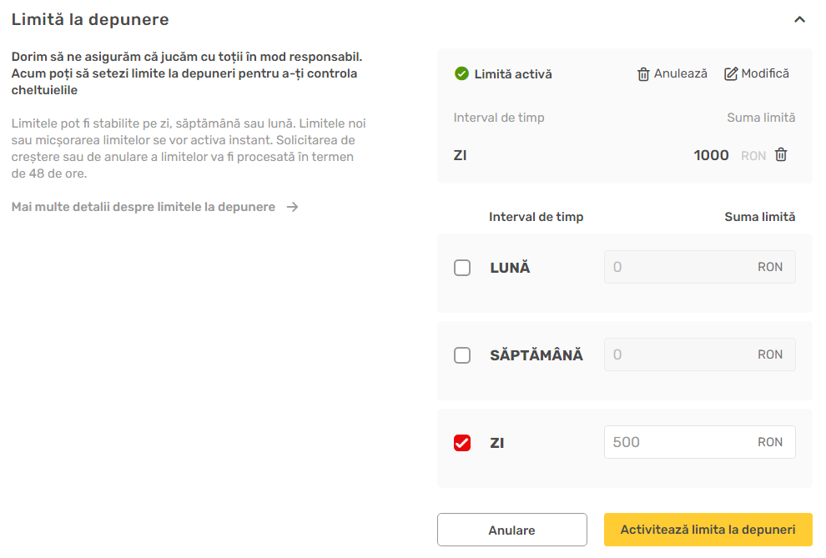This screenshot has height=558, width=826.
Task: Click the Anulează text link
Action: (681, 73)
